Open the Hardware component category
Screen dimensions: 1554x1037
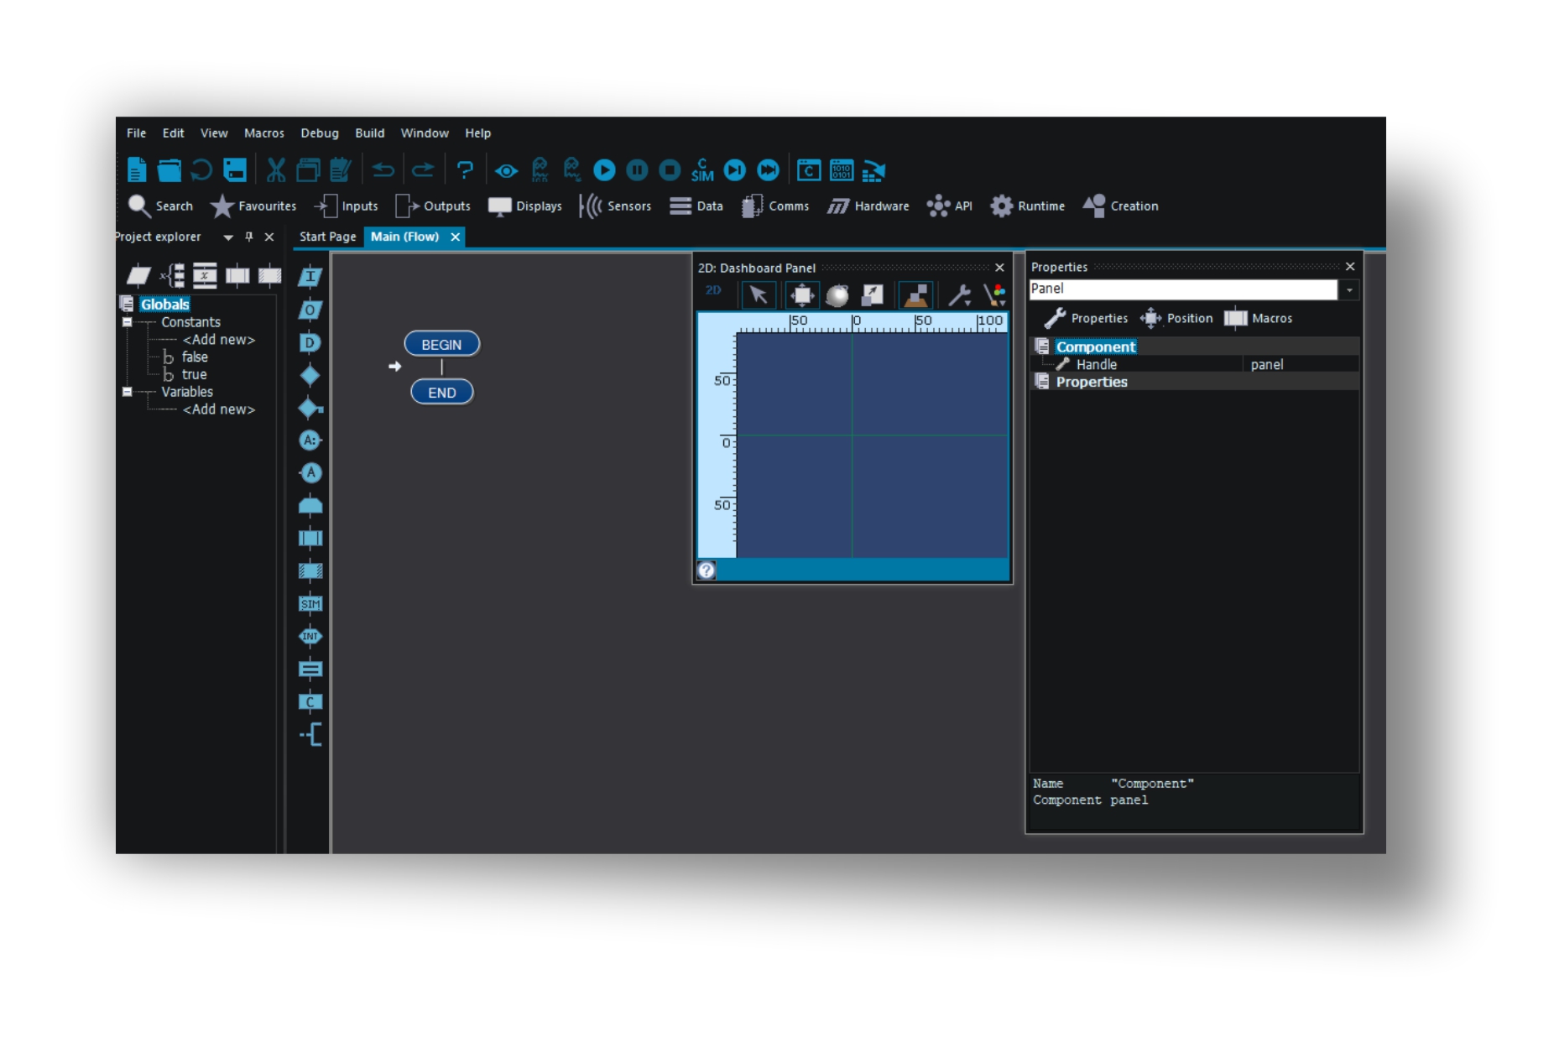868,206
